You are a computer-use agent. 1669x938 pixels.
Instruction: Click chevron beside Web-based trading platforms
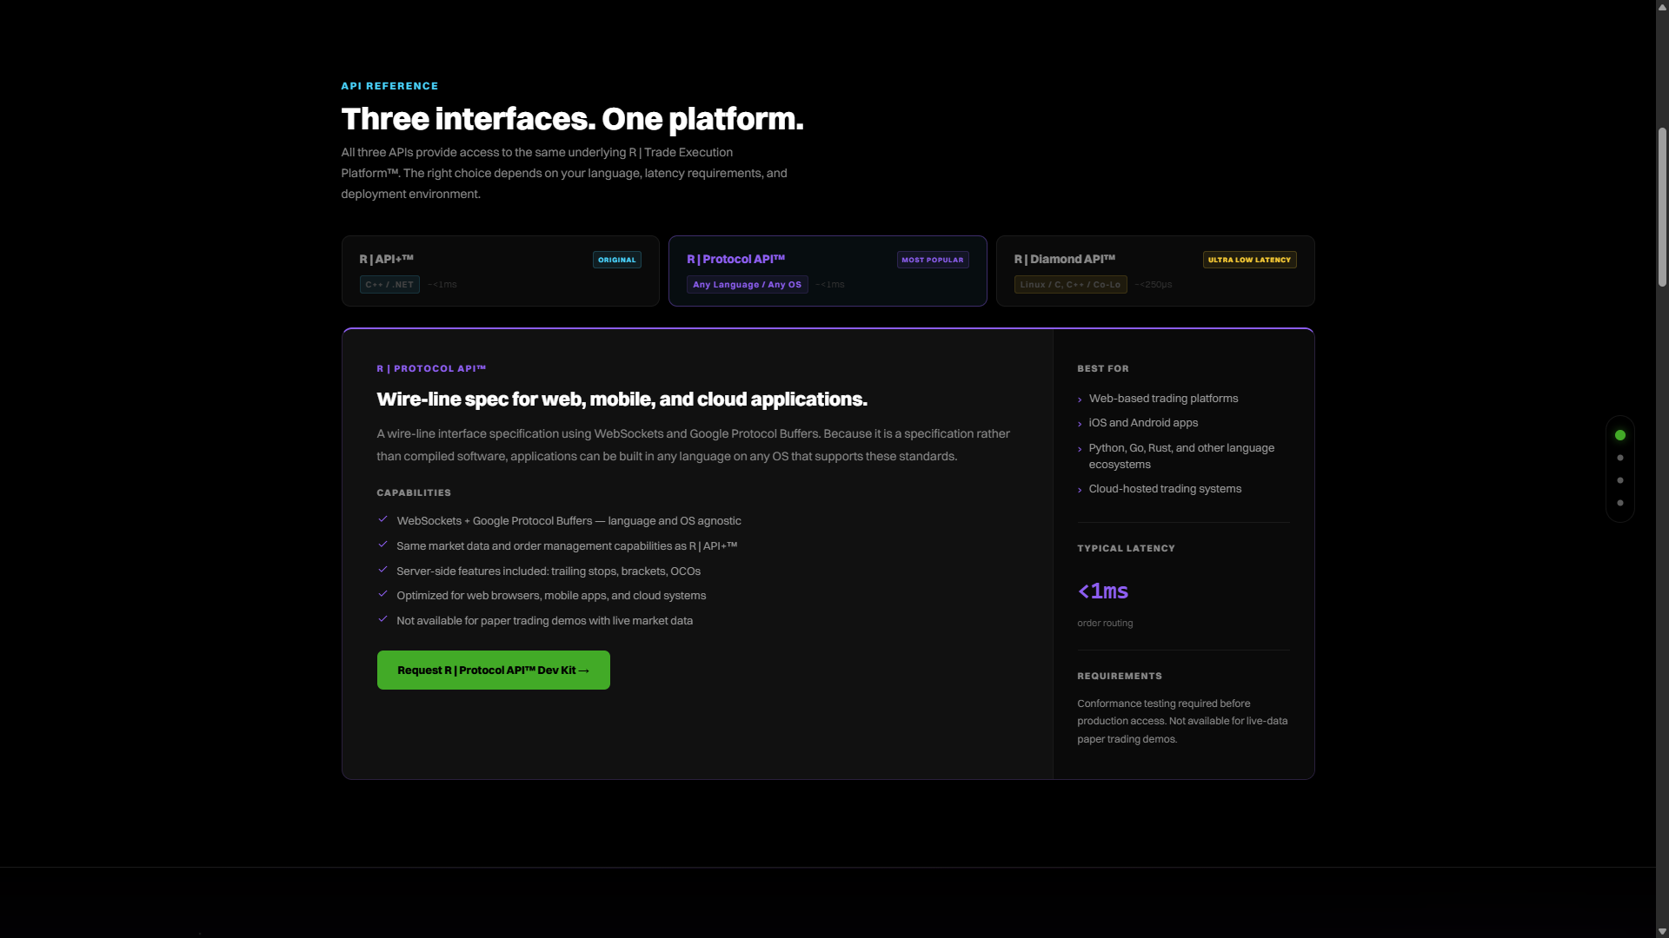(x=1080, y=400)
